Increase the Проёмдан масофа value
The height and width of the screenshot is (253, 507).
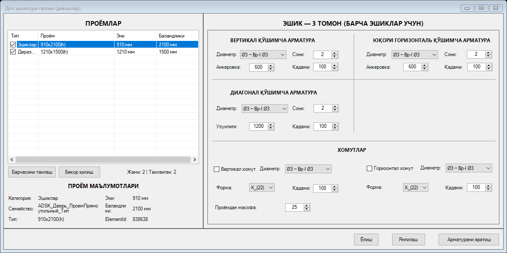307,205
